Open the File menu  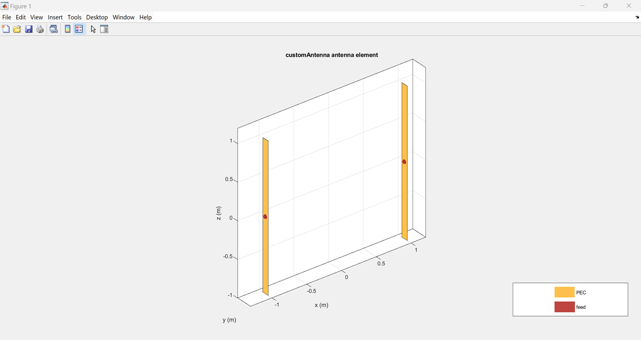tap(7, 17)
